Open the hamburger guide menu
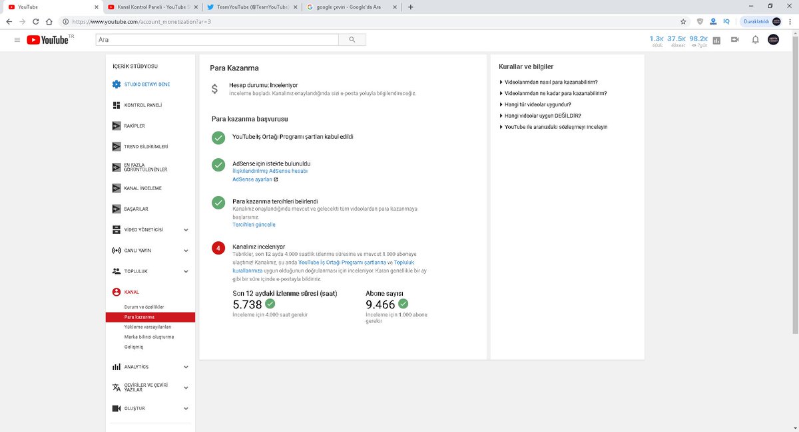799x432 pixels. click(17, 40)
